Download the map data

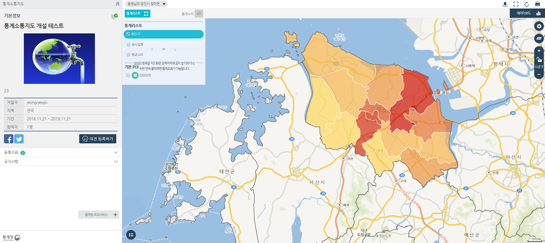click(505, 4)
